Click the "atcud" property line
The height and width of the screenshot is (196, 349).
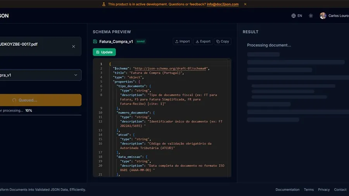(126, 135)
